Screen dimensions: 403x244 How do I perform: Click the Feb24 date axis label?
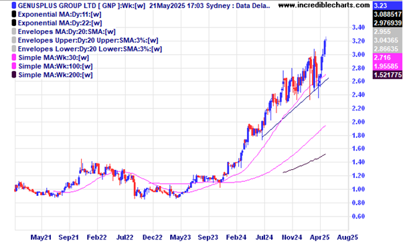pos(236,237)
